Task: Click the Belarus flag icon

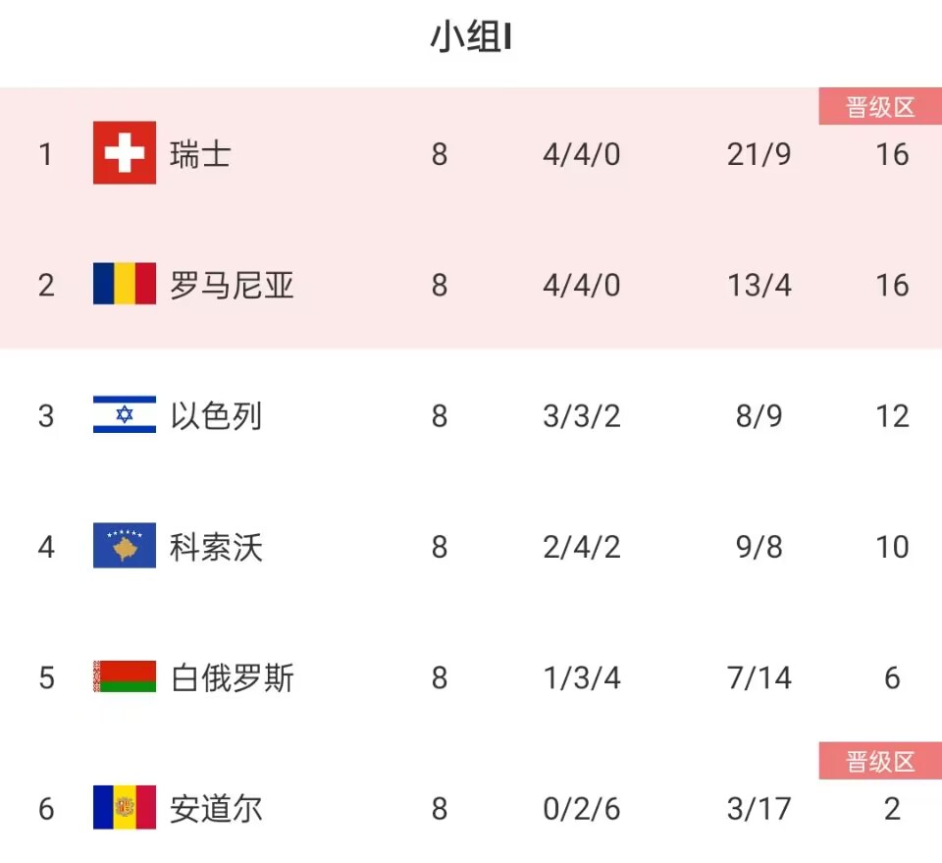Action: 125,676
